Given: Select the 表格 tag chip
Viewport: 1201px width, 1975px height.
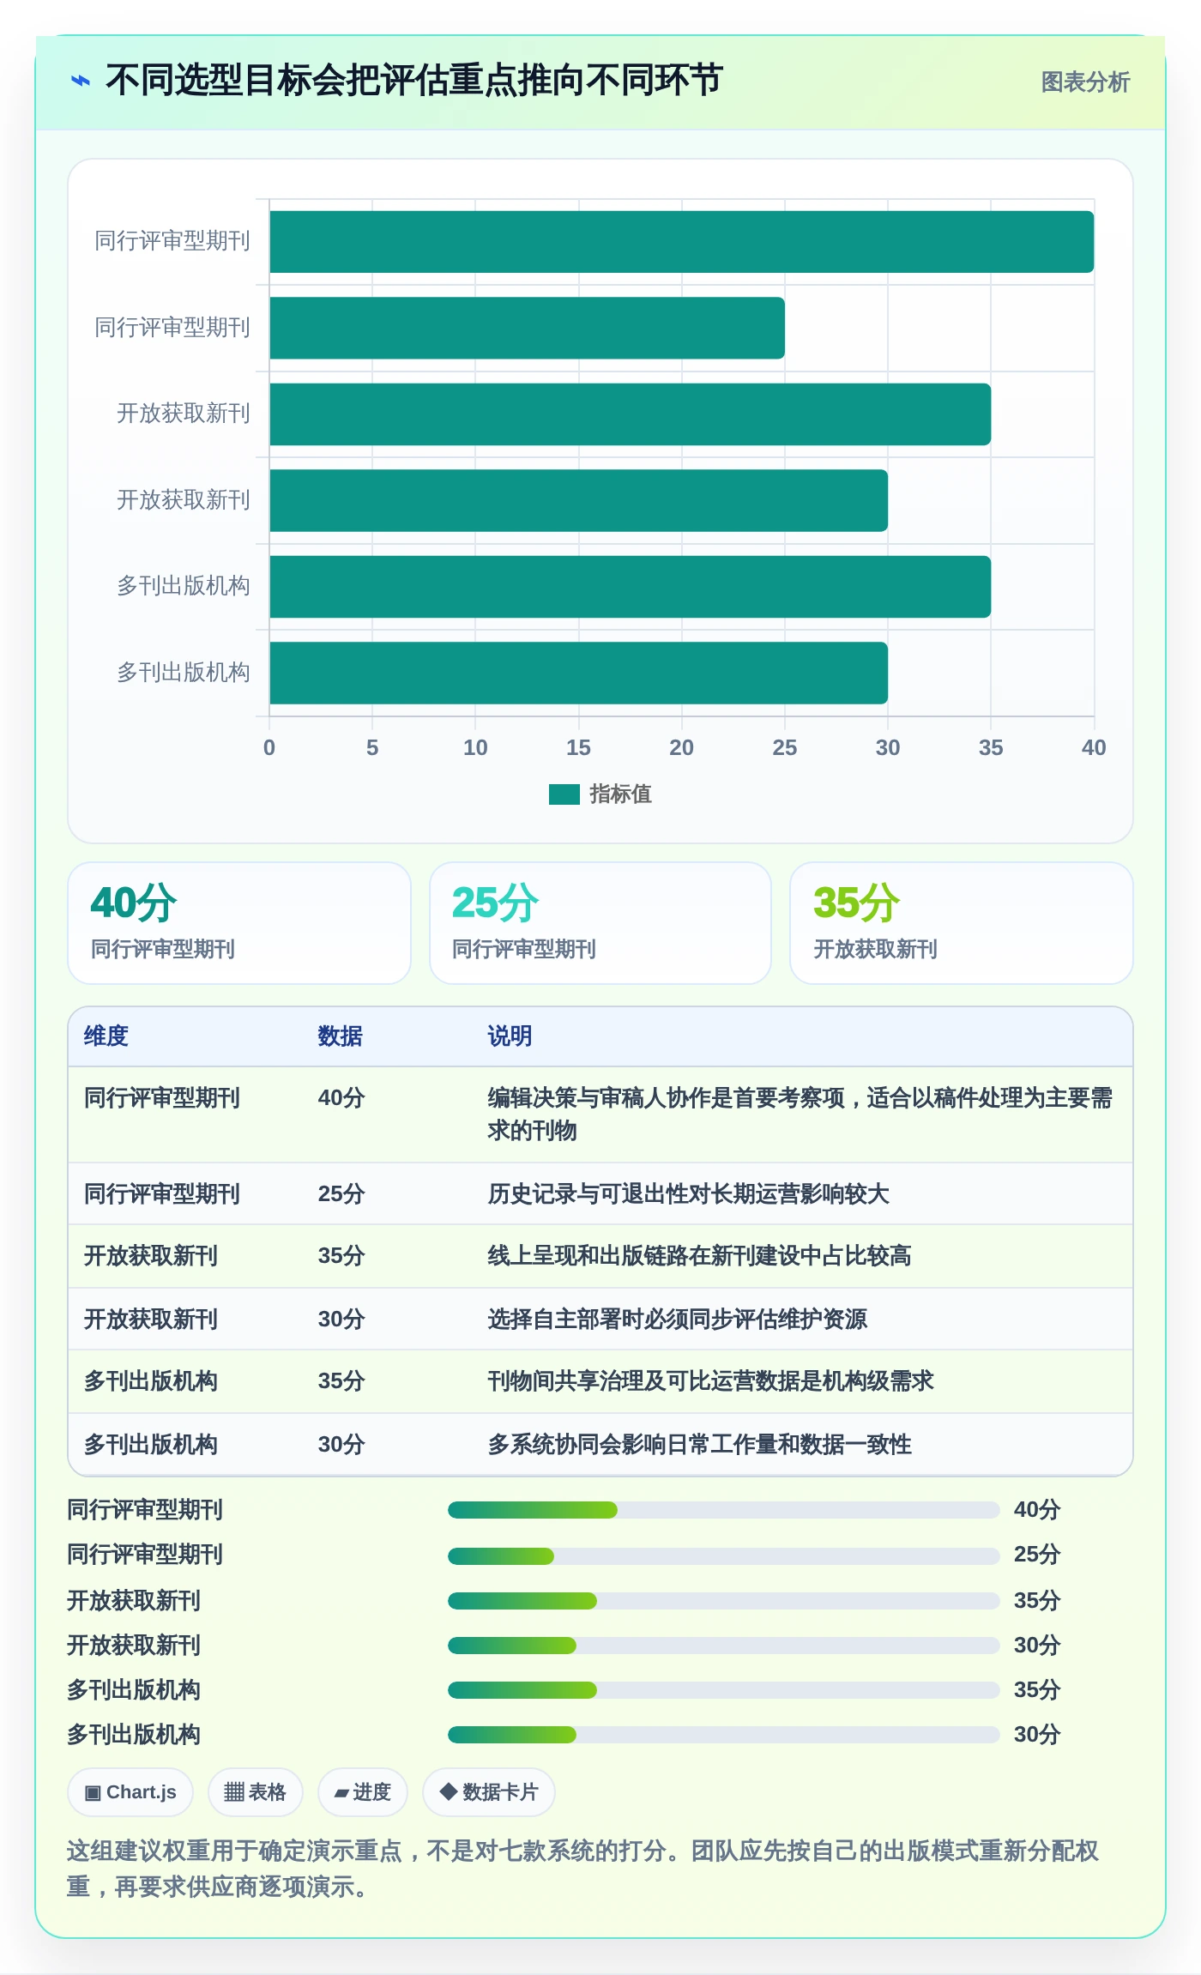Looking at the screenshot, I should point(255,1792).
